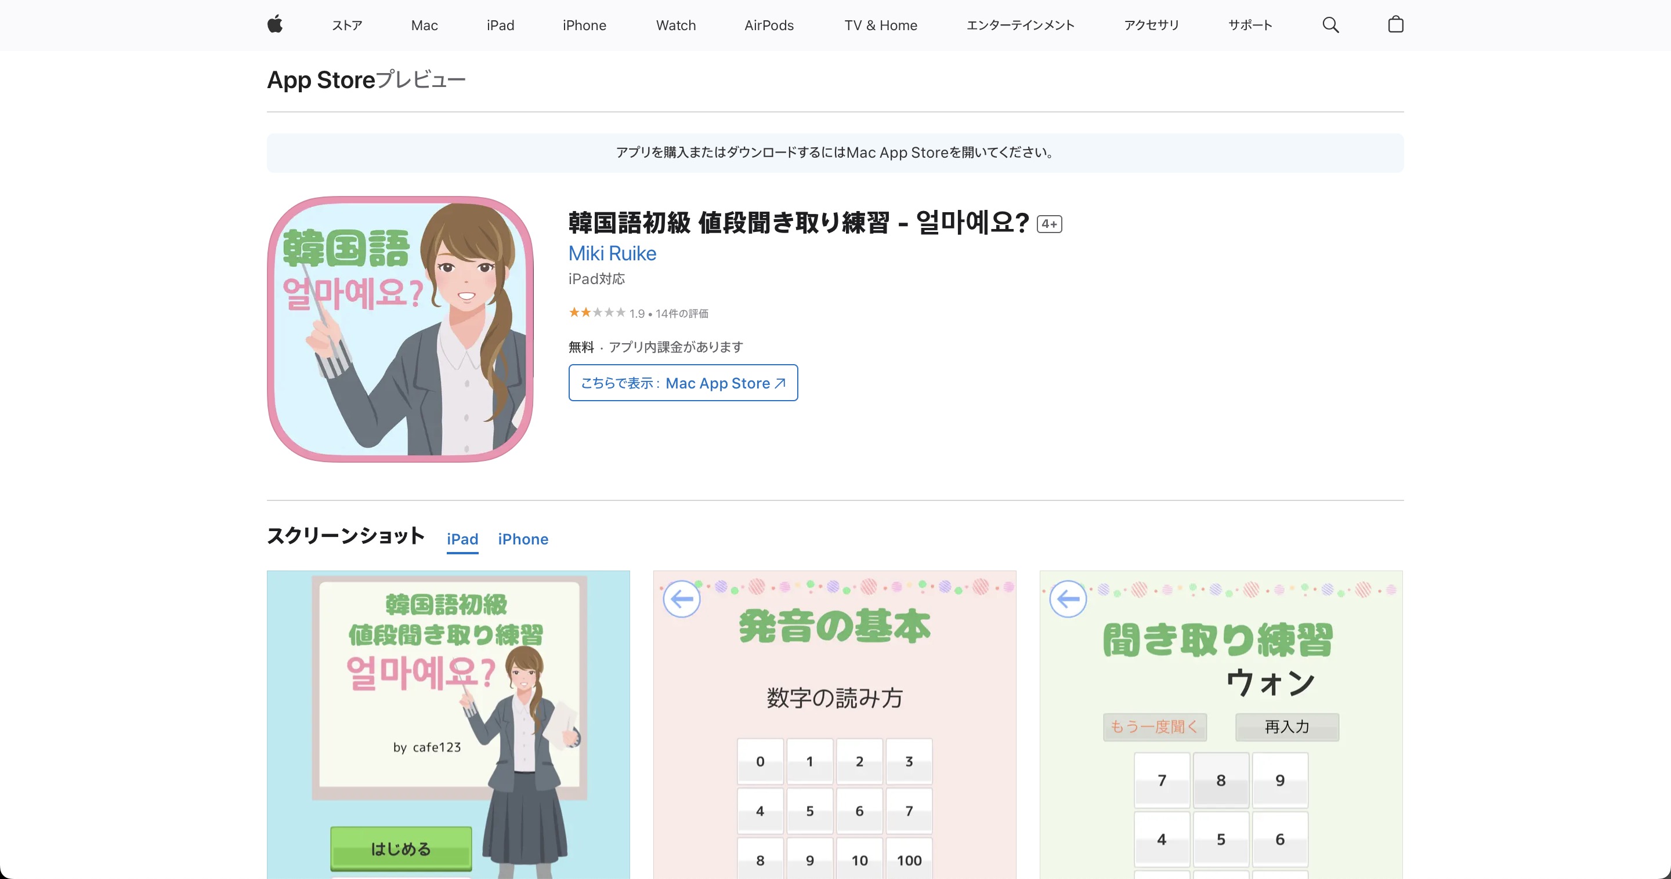Click the 再入力 button in third screenshot

click(1286, 727)
